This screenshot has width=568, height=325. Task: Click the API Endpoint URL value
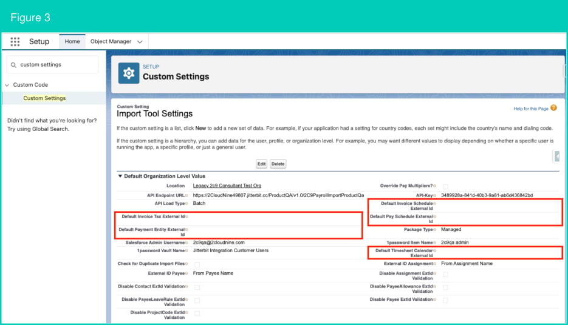[278, 196]
